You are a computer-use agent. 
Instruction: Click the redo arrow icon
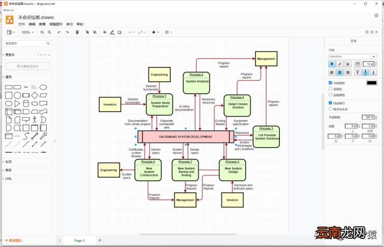tap(67, 32)
